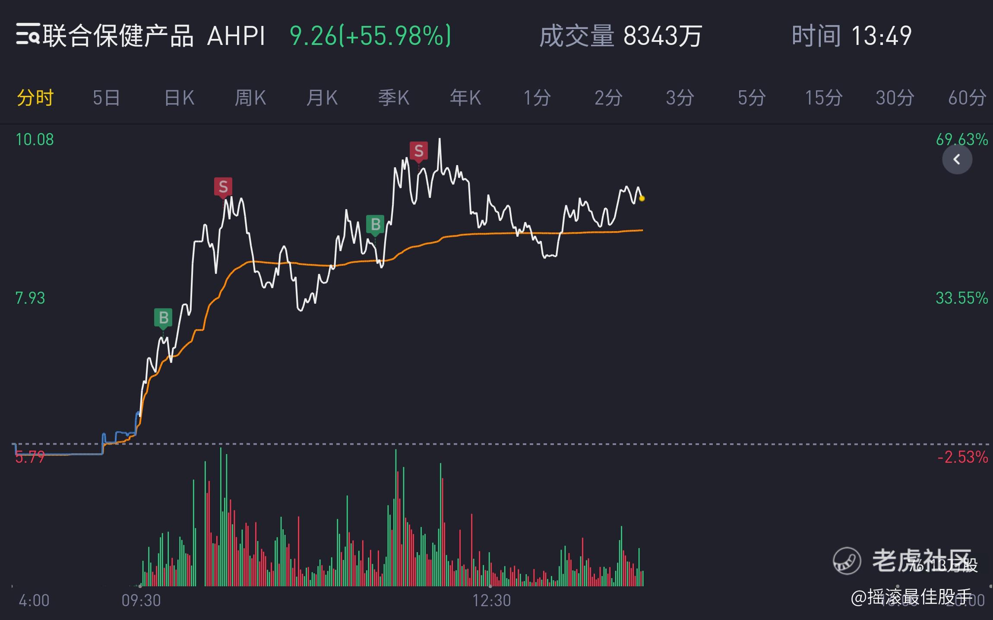This screenshot has width=993, height=620.
Task: Open the 日K daily candlestick tab
Action: pyautogui.click(x=179, y=98)
